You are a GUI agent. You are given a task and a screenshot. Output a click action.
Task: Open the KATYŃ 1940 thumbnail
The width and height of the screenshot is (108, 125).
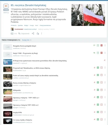[x=8, y=114]
